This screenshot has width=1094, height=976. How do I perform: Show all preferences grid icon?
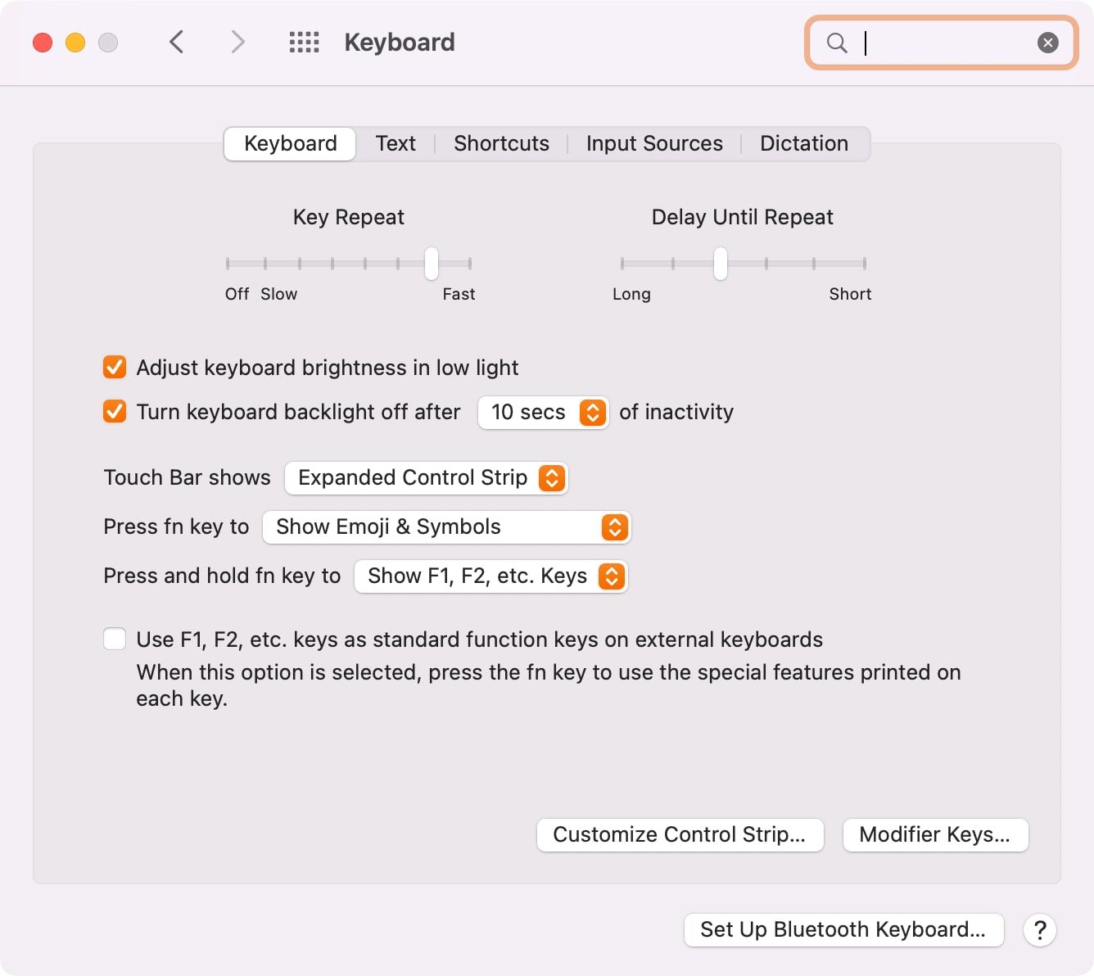304,43
